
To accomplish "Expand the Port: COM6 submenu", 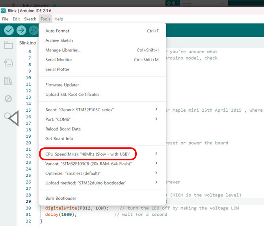I will click(102, 119).
